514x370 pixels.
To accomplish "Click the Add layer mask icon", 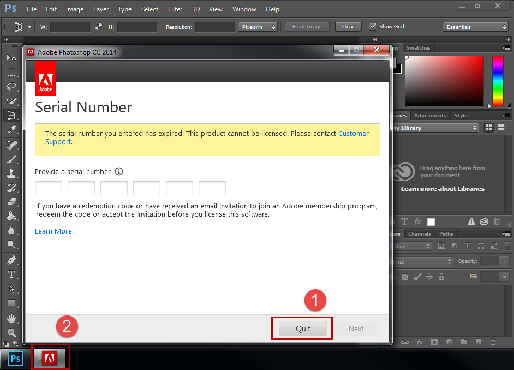I will 434,342.
